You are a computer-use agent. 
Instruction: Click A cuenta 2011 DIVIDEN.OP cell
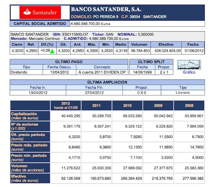point(102,72)
